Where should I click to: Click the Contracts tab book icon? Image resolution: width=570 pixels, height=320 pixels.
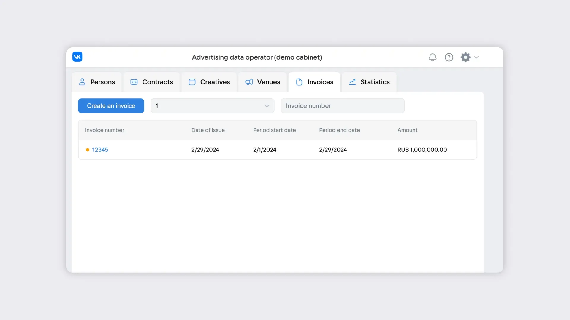click(x=134, y=82)
